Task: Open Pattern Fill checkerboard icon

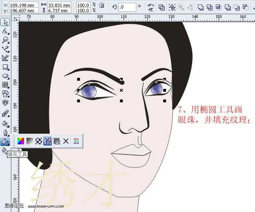Action: [x=39, y=141]
